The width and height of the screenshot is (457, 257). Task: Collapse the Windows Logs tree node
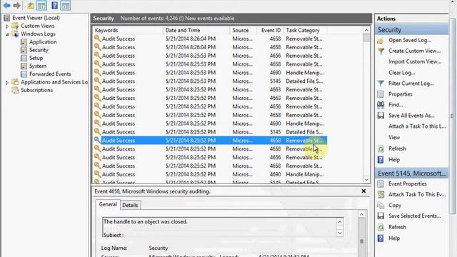point(7,34)
